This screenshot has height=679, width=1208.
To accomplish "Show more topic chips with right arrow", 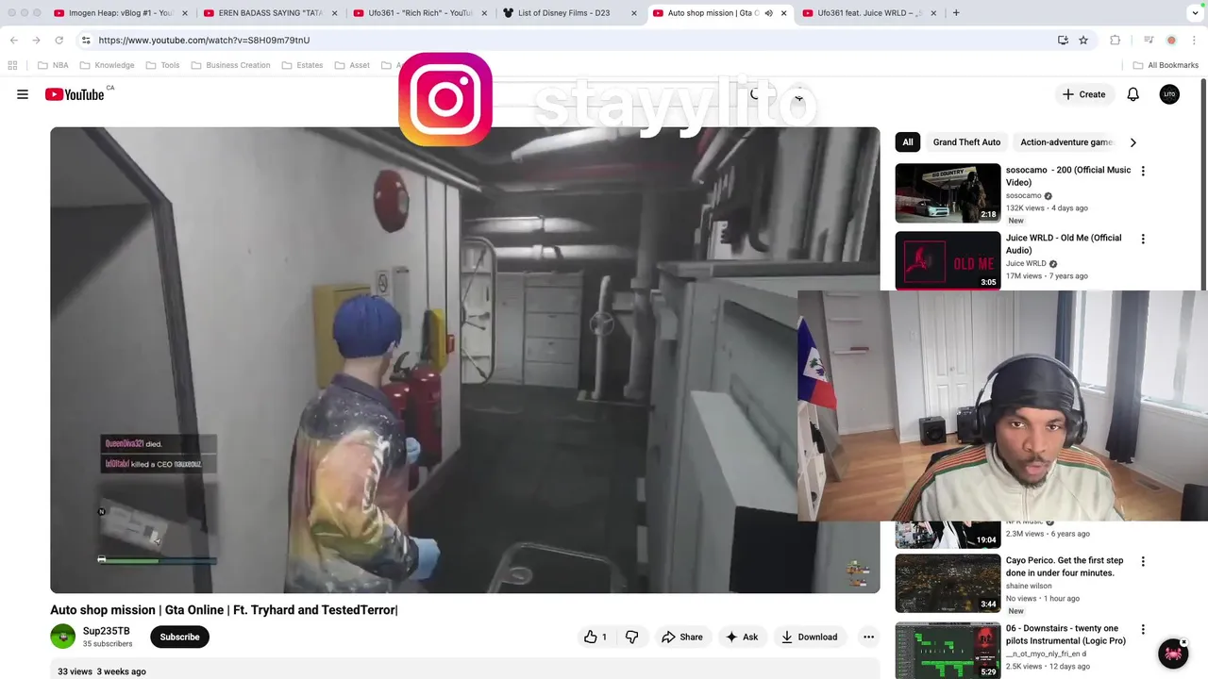I will (1132, 142).
